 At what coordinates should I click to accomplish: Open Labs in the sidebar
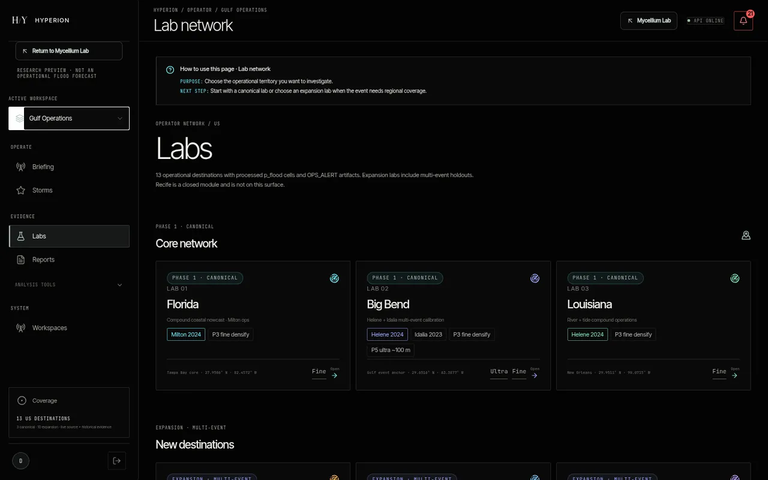pyautogui.click(x=69, y=236)
